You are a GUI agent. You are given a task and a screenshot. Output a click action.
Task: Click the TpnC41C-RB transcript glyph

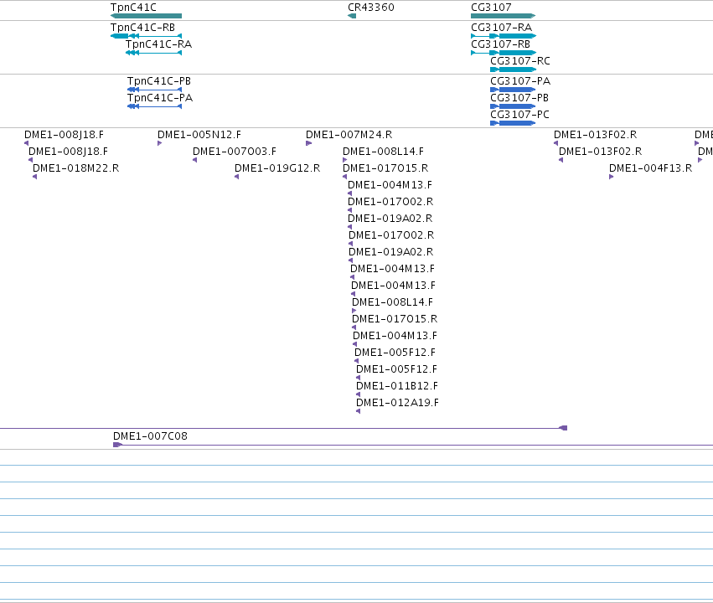point(146,36)
